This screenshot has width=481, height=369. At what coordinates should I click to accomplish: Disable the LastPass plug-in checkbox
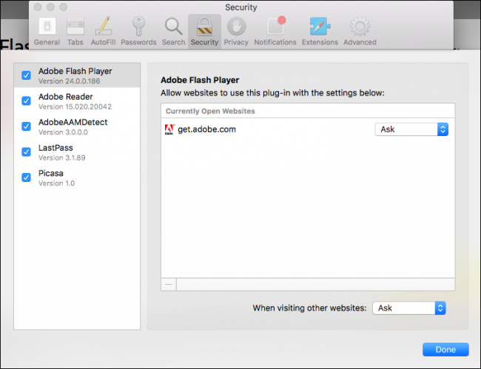pos(27,152)
